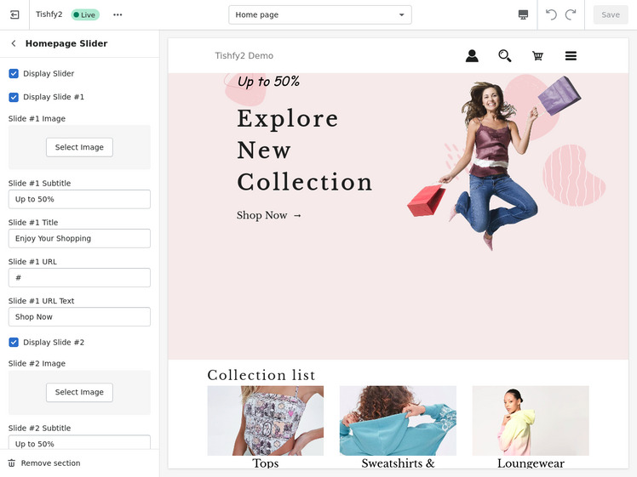Focus the Slide #2 Subtitle field

tap(79, 442)
